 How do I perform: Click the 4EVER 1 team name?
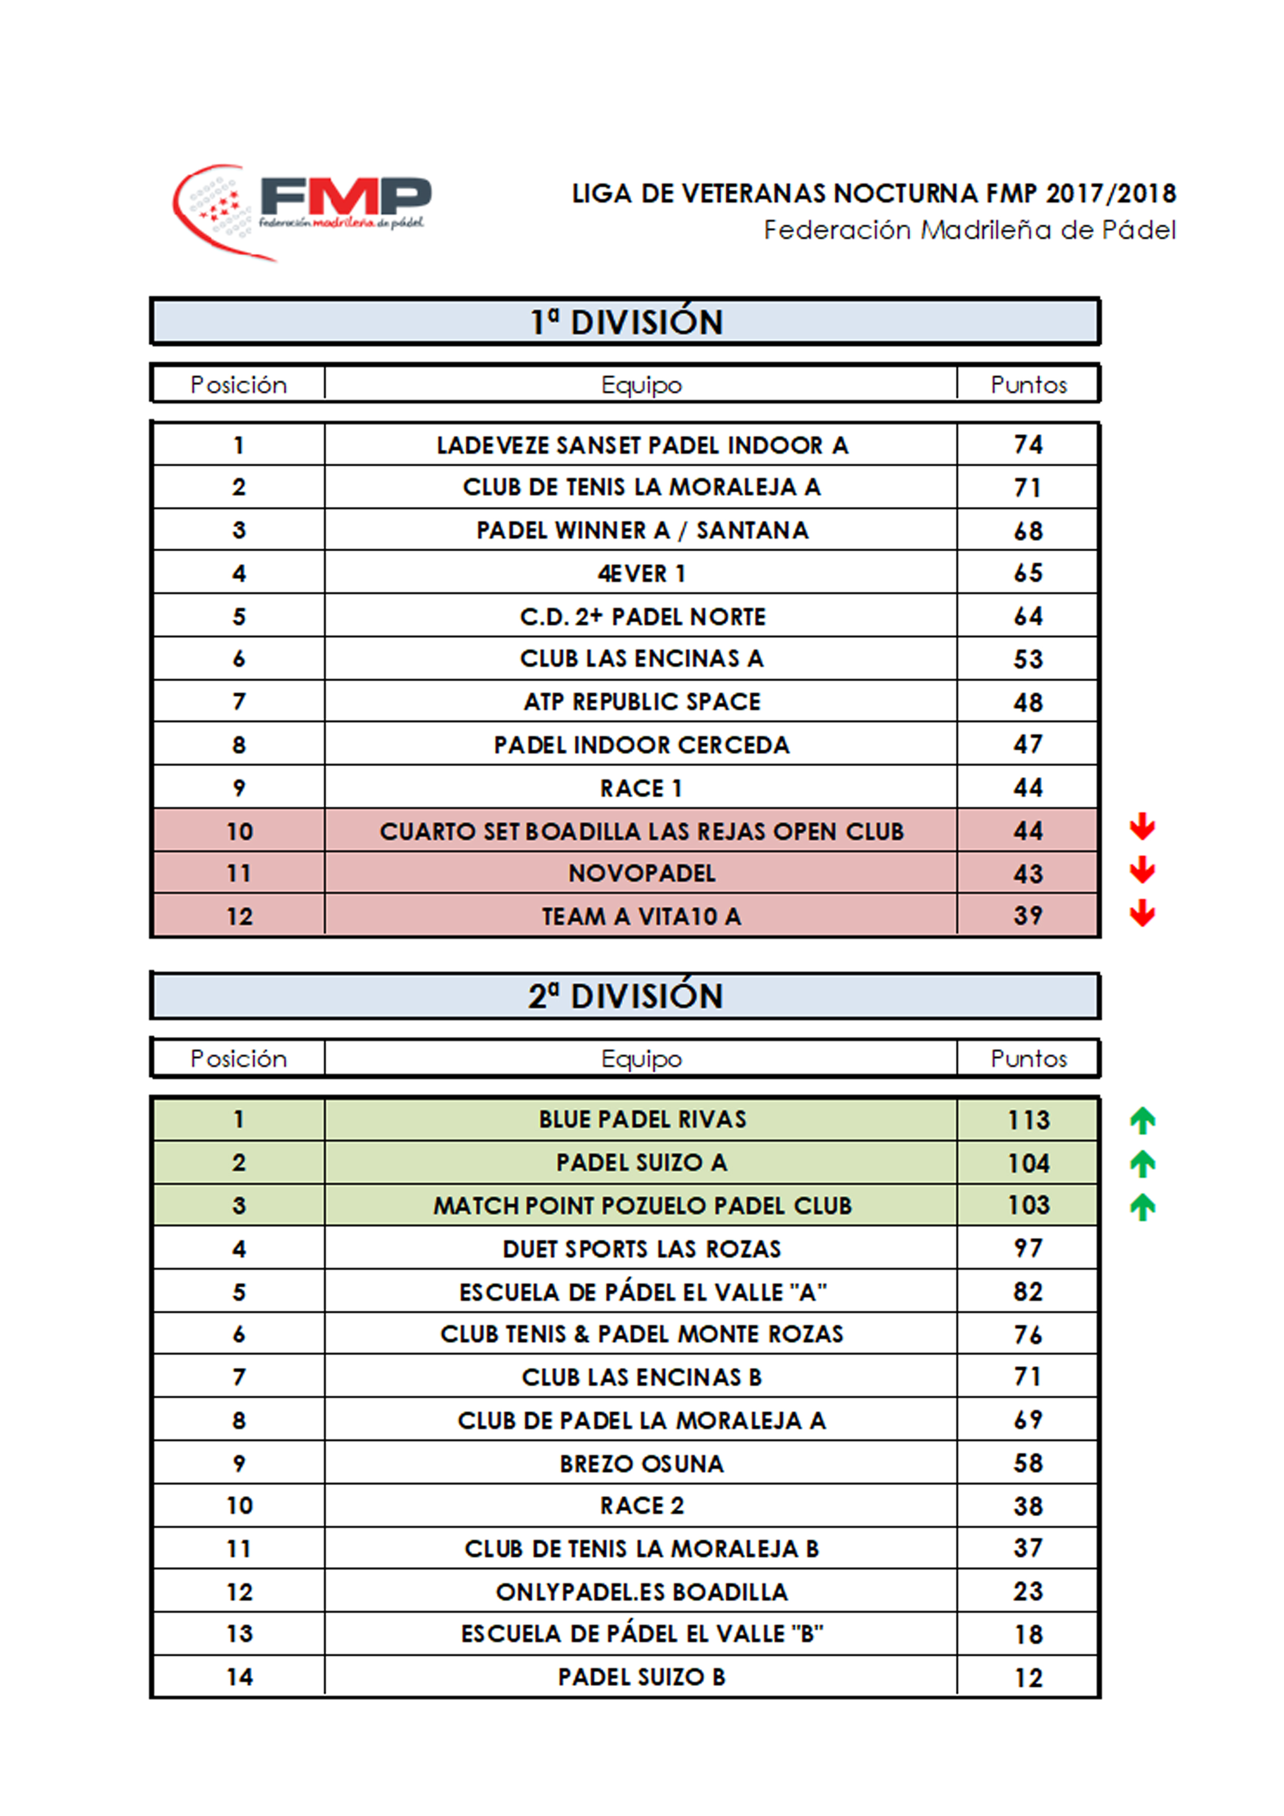coord(641,574)
